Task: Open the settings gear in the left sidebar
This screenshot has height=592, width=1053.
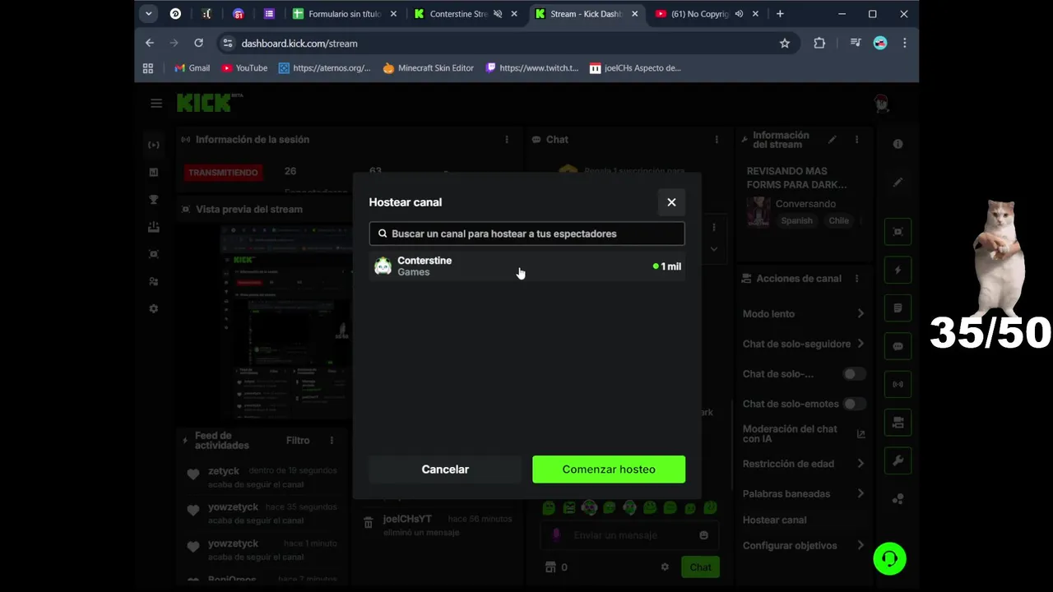Action: coord(154,309)
